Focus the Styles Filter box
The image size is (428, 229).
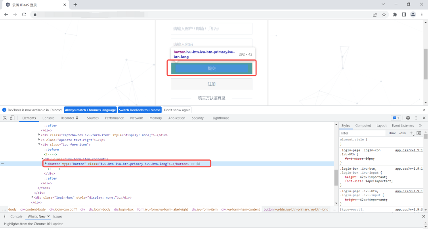pyautogui.click(x=363, y=133)
